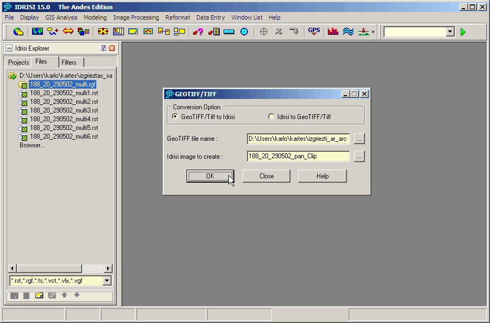Open the toolbar combo box dropdown arrow
The height and width of the screenshot is (323, 490).
(450, 32)
